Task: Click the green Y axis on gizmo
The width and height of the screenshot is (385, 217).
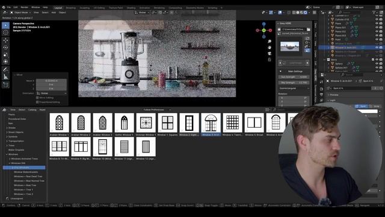Action: [263, 30]
